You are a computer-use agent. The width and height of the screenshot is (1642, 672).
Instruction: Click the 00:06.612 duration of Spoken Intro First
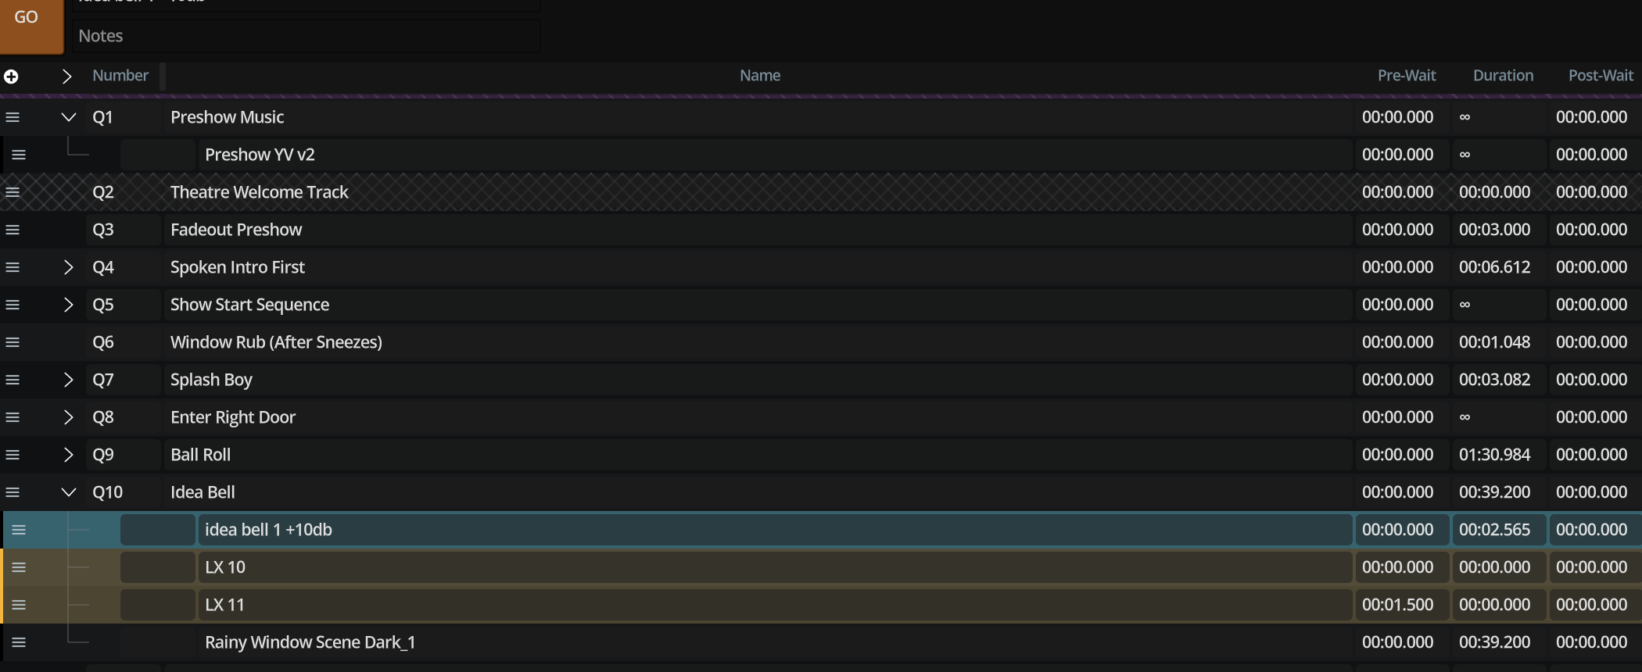coord(1494,267)
